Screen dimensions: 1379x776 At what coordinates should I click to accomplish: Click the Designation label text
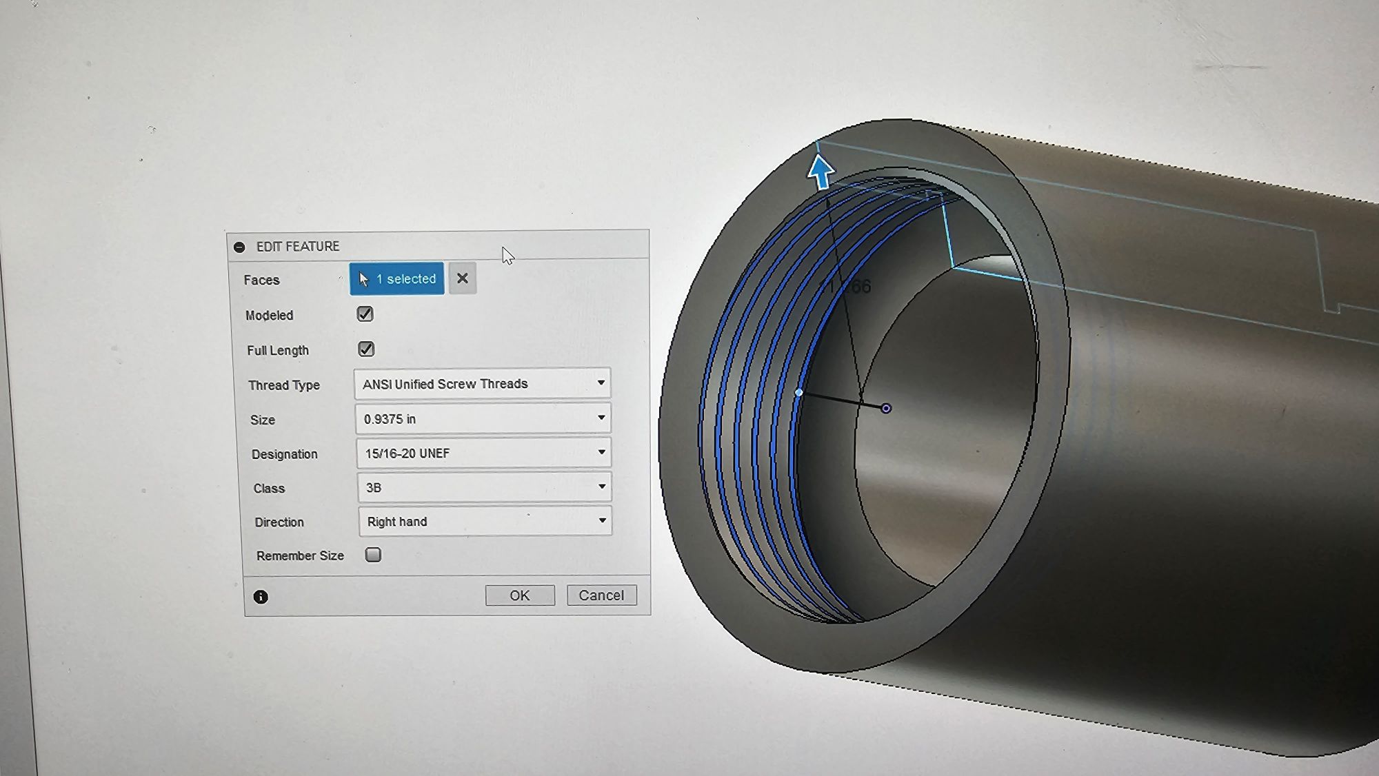pos(285,454)
